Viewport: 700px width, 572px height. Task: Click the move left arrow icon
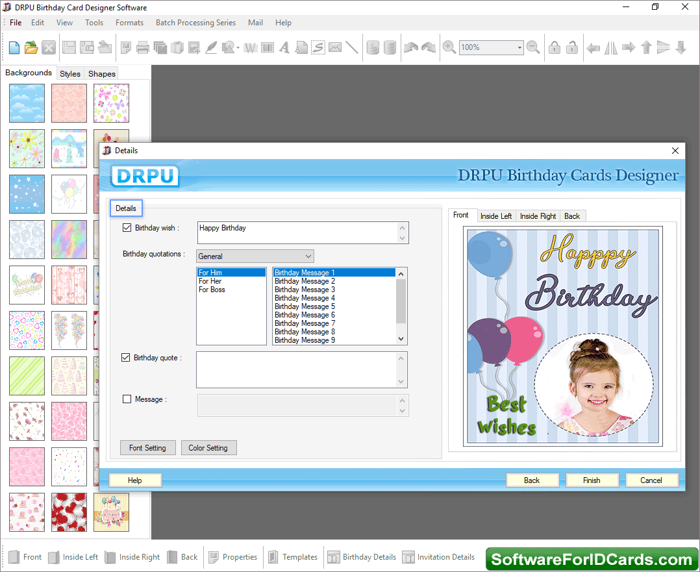593,47
